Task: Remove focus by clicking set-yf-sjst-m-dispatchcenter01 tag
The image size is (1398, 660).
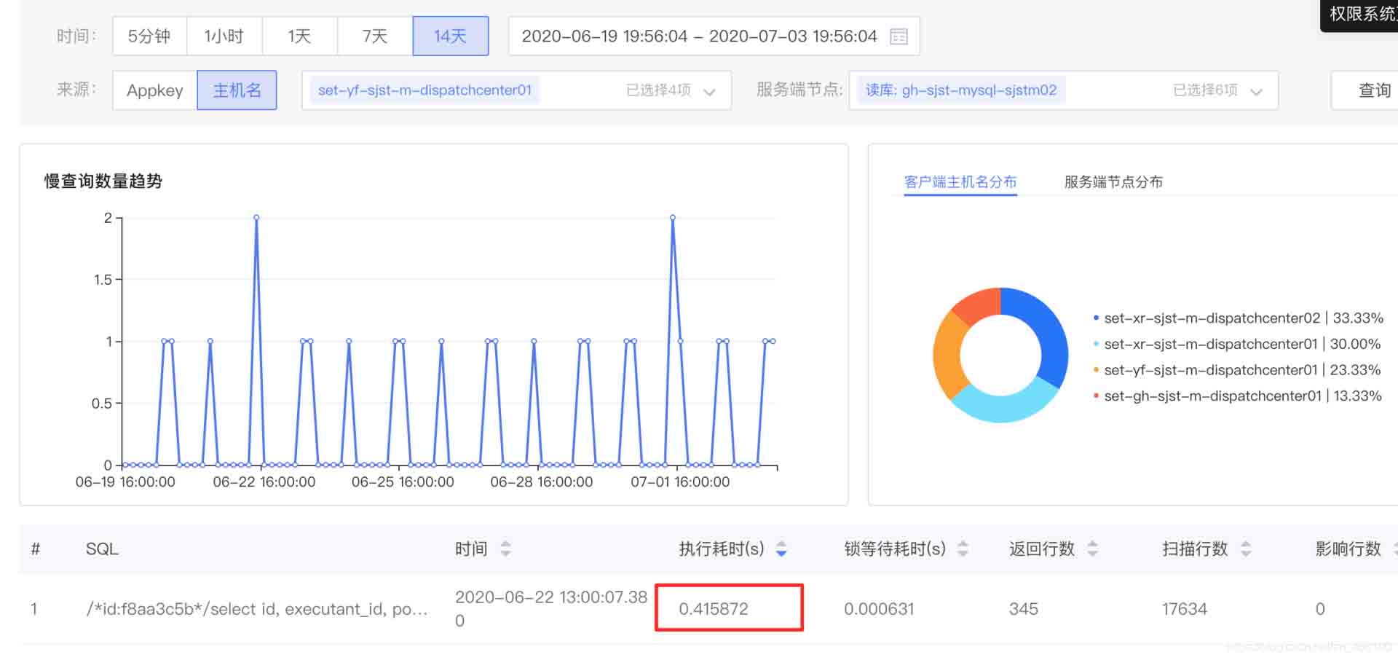Action: tap(424, 90)
